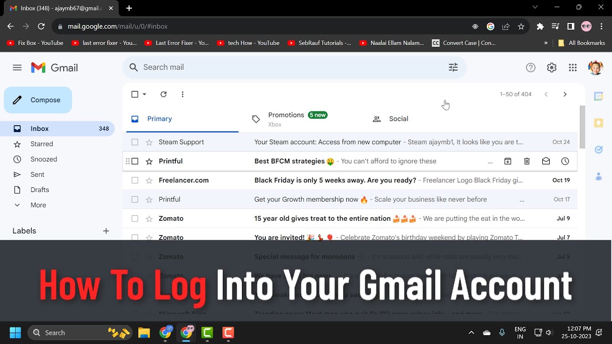
Task: Select the Printful BFCM email checkbox
Action: [x=135, y=161]
